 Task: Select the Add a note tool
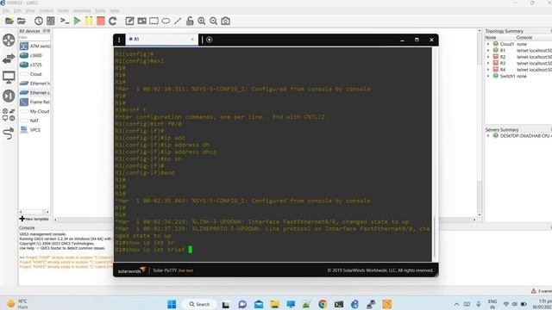129,21
